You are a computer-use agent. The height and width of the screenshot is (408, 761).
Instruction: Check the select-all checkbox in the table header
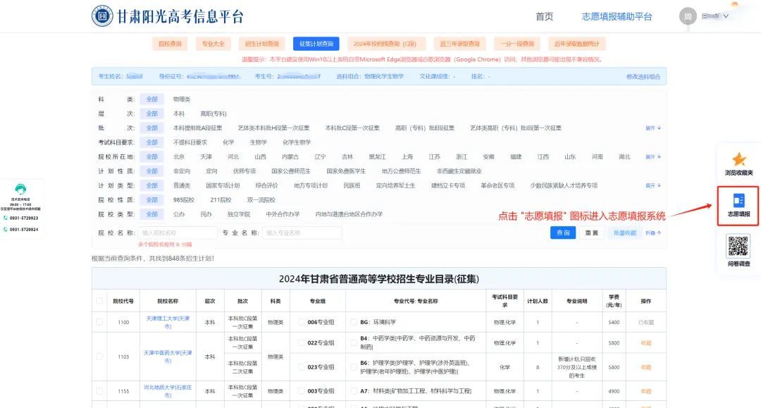pyautogui.click(x=99, y=300)
